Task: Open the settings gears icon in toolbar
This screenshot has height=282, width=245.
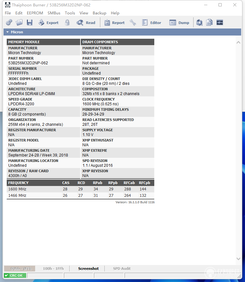Action: click(9, 23)
